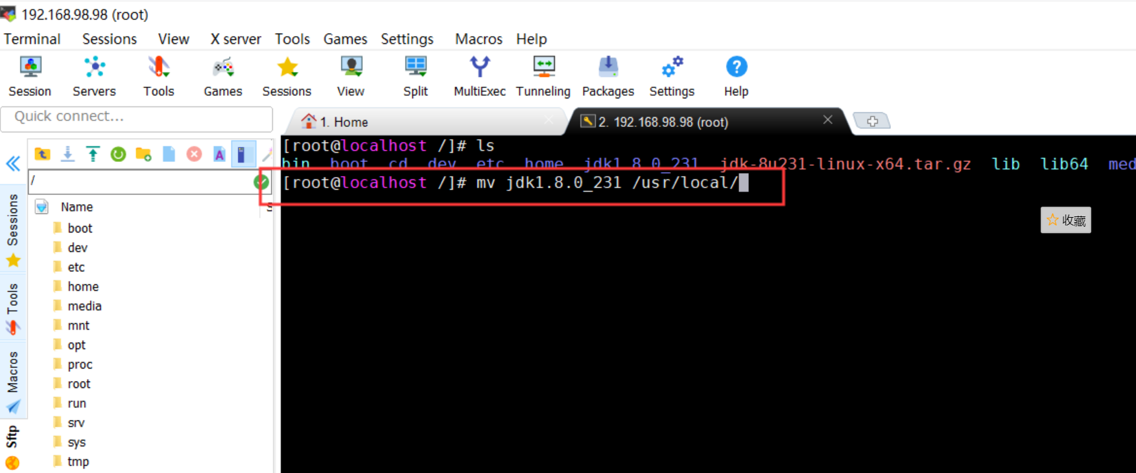Click the red delete icon in SFTP toolbar
This screenshot has height=473, width=1136.
tap(194, 154)
